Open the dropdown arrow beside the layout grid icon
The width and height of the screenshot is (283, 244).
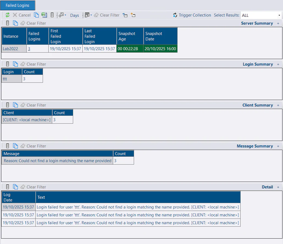pyautogui.click(x=91, y=15)
